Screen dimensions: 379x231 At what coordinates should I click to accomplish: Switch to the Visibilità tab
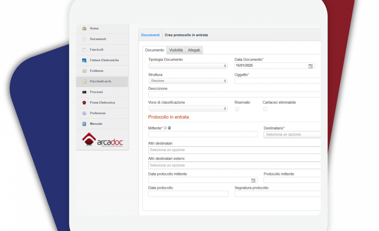point(176,50)
